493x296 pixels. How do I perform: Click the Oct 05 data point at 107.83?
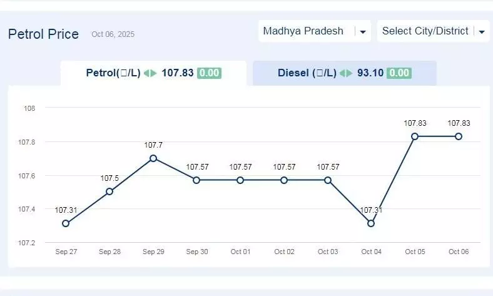click(415, 136)
